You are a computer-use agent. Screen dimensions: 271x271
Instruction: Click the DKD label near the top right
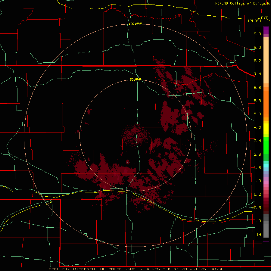tap(264, 18)
